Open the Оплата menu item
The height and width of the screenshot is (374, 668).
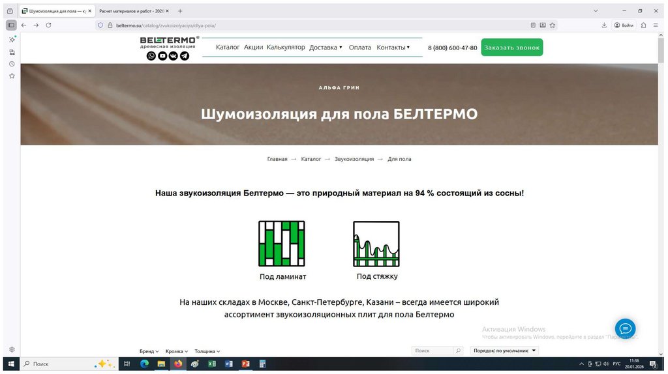click(x=360, y=47)
